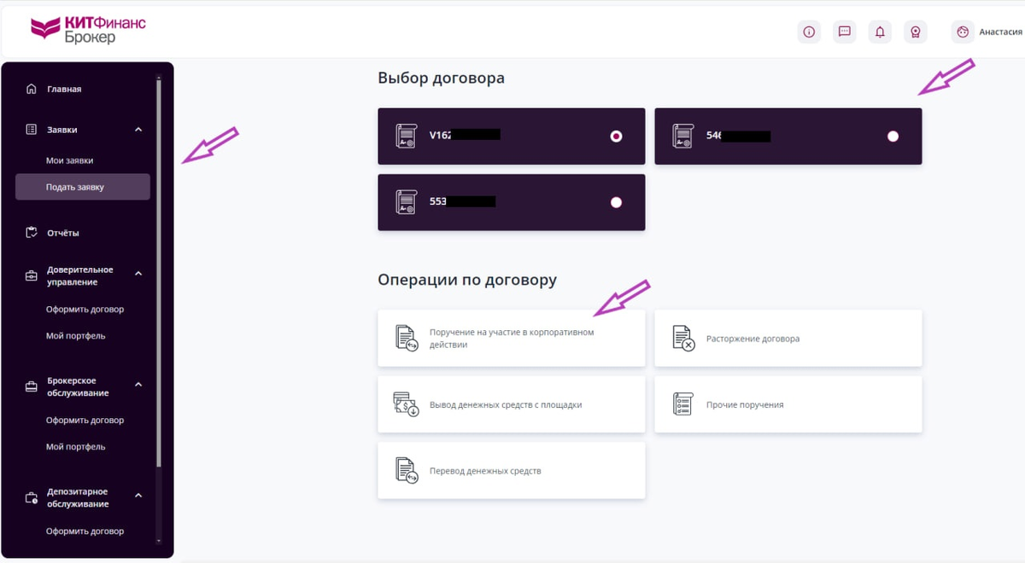Viewport: 1025px width, 563px height.
Task: Click the home icon beside Главная
Action: tap(32, 89)
